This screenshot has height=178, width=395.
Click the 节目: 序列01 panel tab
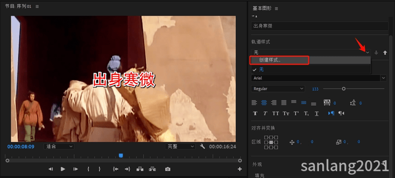18,6
